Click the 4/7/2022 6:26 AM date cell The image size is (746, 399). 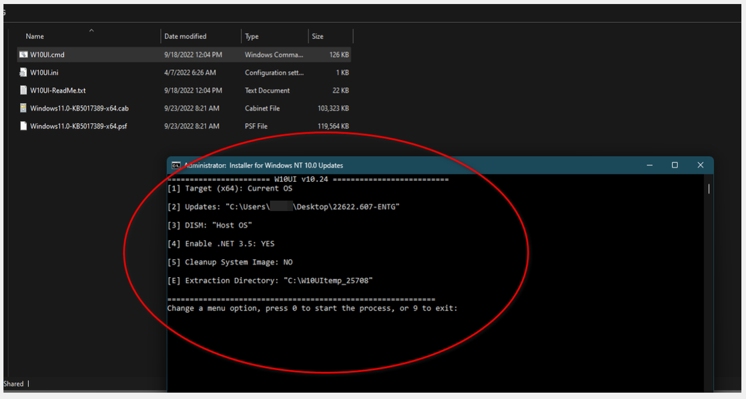tap(190, 73)
